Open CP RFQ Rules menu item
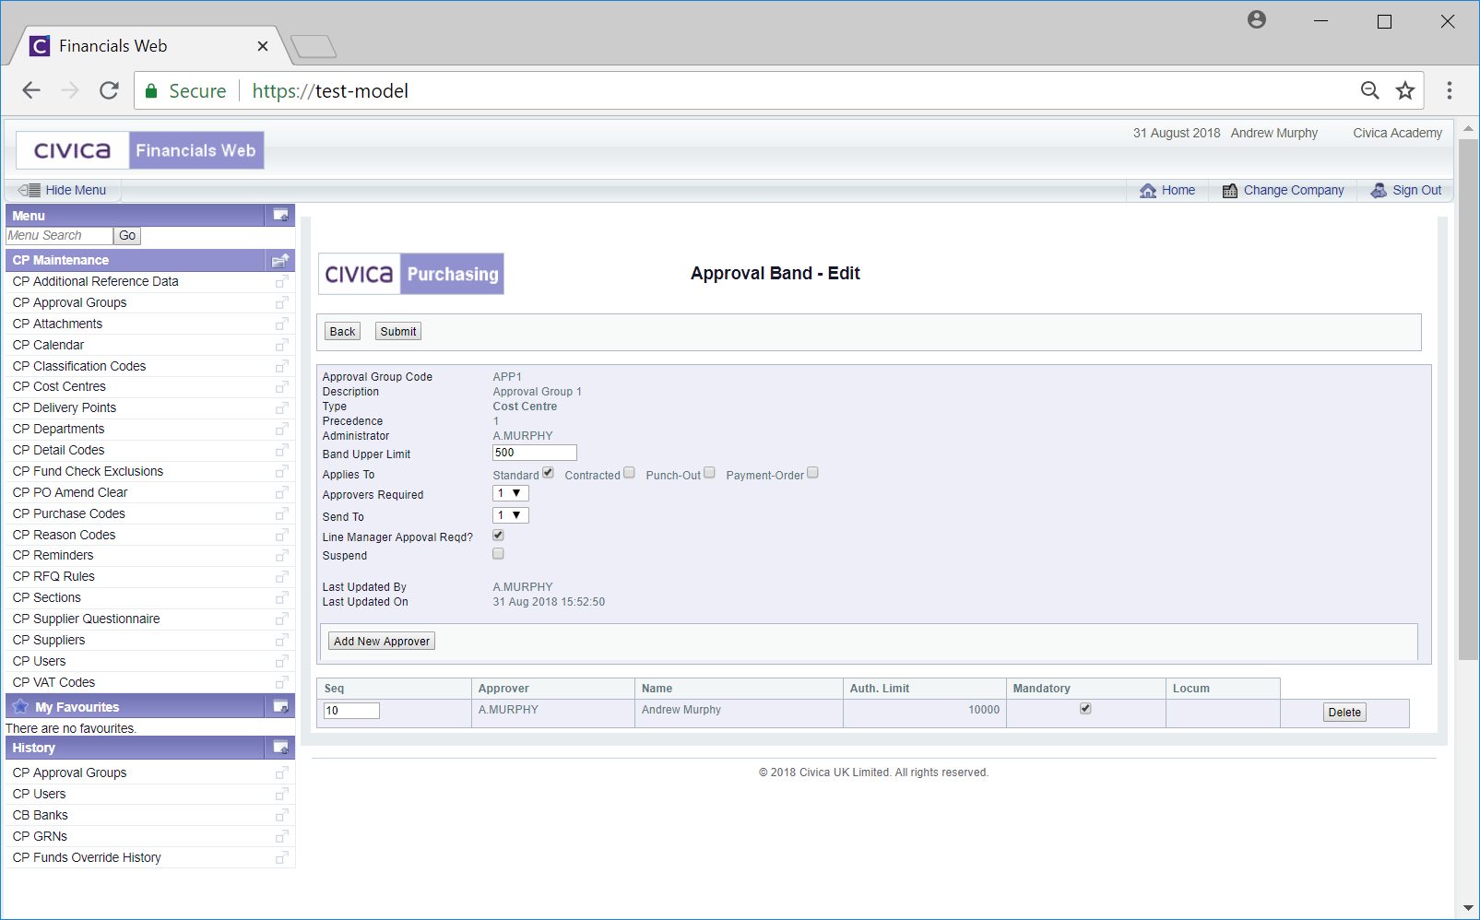Image resolution: width=1480 pixels, height=920 pixels. pos(53,576)
